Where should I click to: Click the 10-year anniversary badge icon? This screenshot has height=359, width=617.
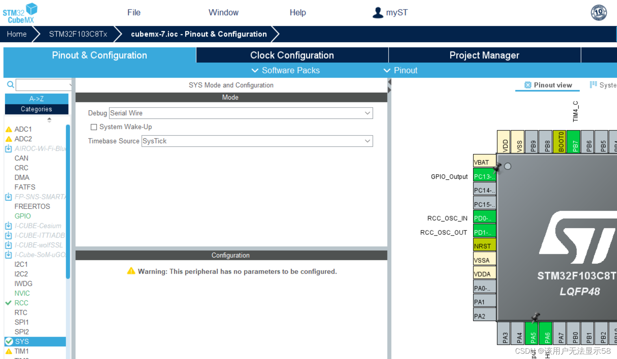(x=599, y=13)
